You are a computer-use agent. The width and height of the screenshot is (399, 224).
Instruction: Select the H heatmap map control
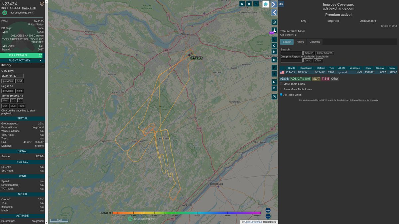tap(249, 4)
